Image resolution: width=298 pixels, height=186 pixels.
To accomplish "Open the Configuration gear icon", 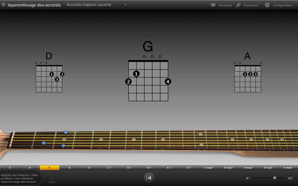I will pyautogui.click(x=267, y=5).
